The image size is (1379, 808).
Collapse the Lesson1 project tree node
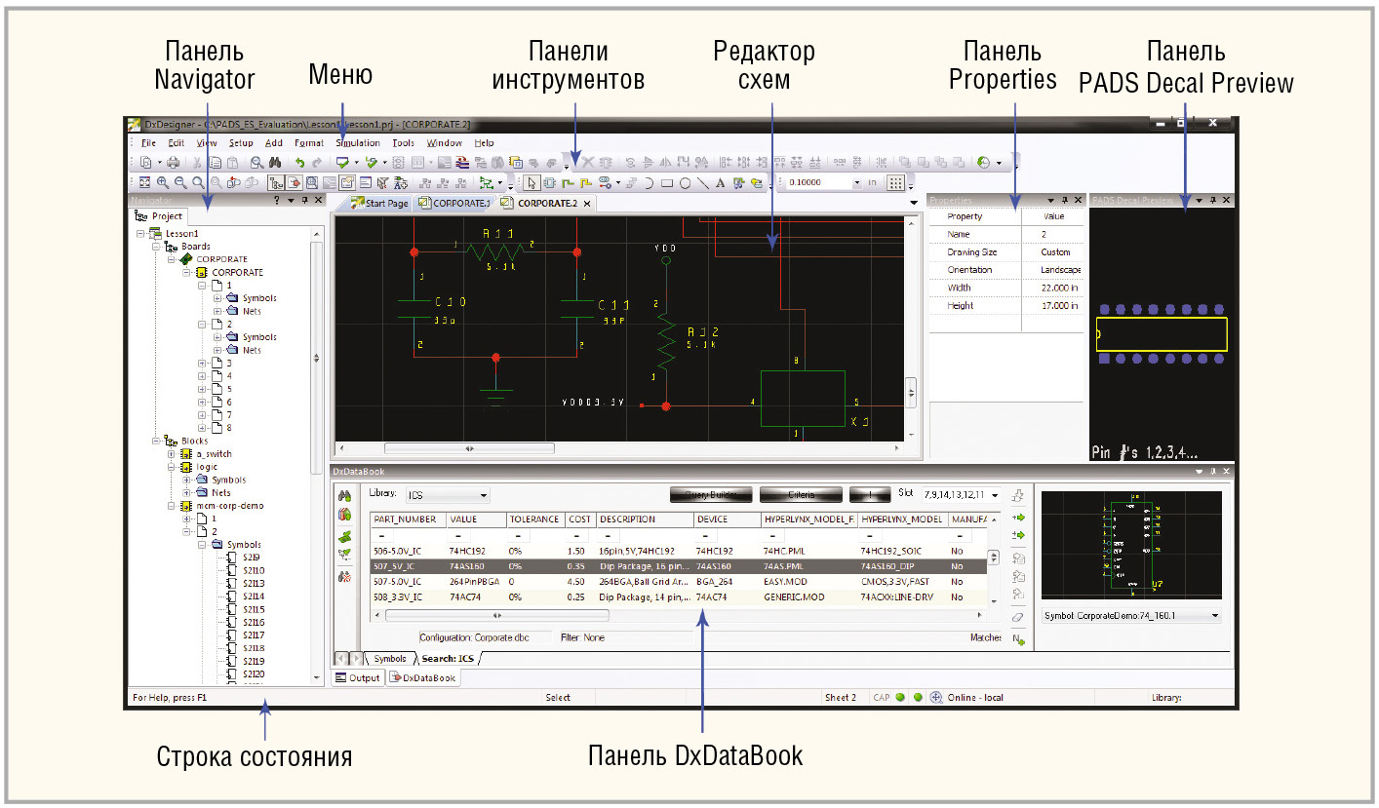point(141,234)
